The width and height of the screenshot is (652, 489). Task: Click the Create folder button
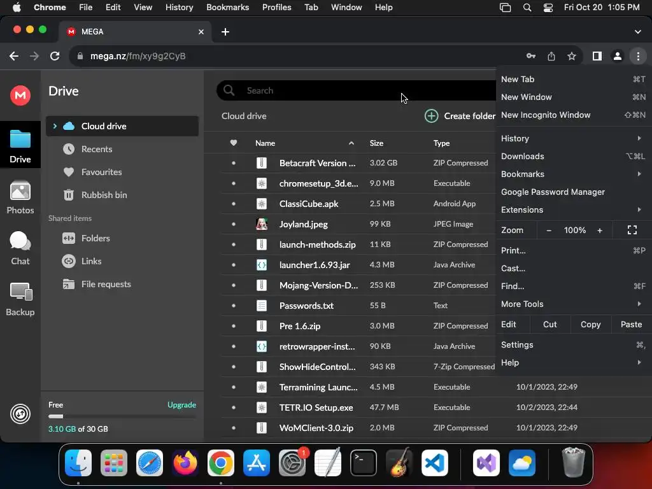coord(460,116)
